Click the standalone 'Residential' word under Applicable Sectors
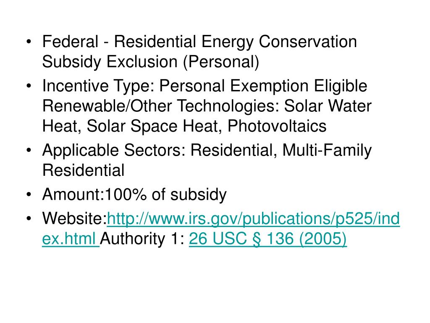 (84, 170)
